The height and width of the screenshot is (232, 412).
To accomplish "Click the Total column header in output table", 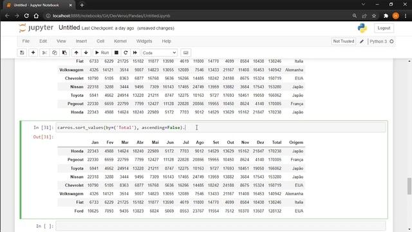I will pos(276,142).
